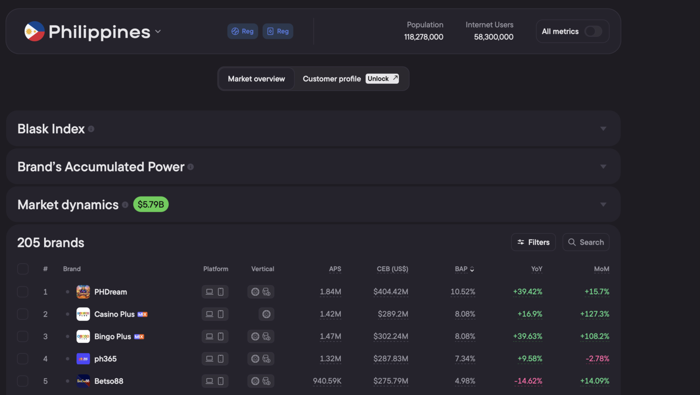Open the Customer profile tab
Viewport: 700px width, 395px height.
coord(332,79)
